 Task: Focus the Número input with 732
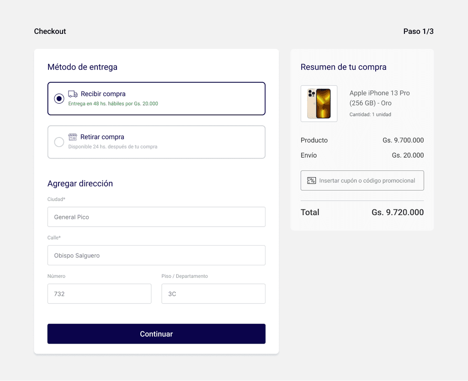99,294
